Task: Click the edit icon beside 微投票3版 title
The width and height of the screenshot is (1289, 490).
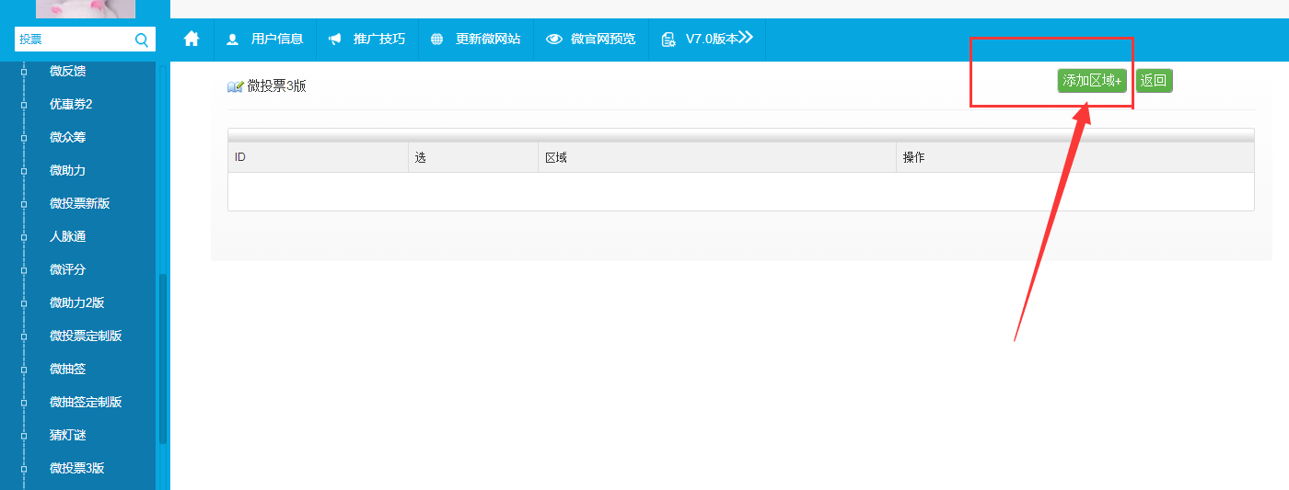Action: pos(236,86)
